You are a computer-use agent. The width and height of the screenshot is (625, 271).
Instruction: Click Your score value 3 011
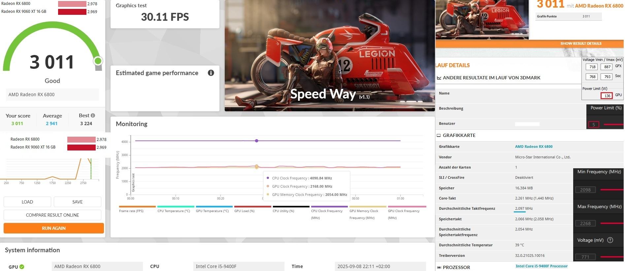(x=17, y=123)
